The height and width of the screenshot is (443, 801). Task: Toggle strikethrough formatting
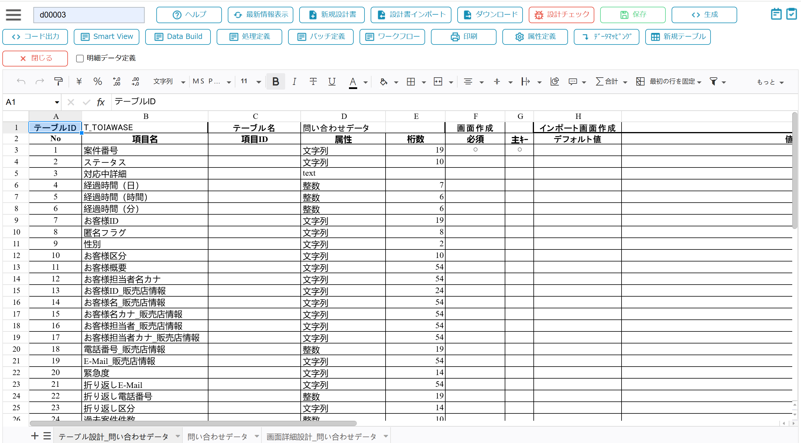pos(313,81)
